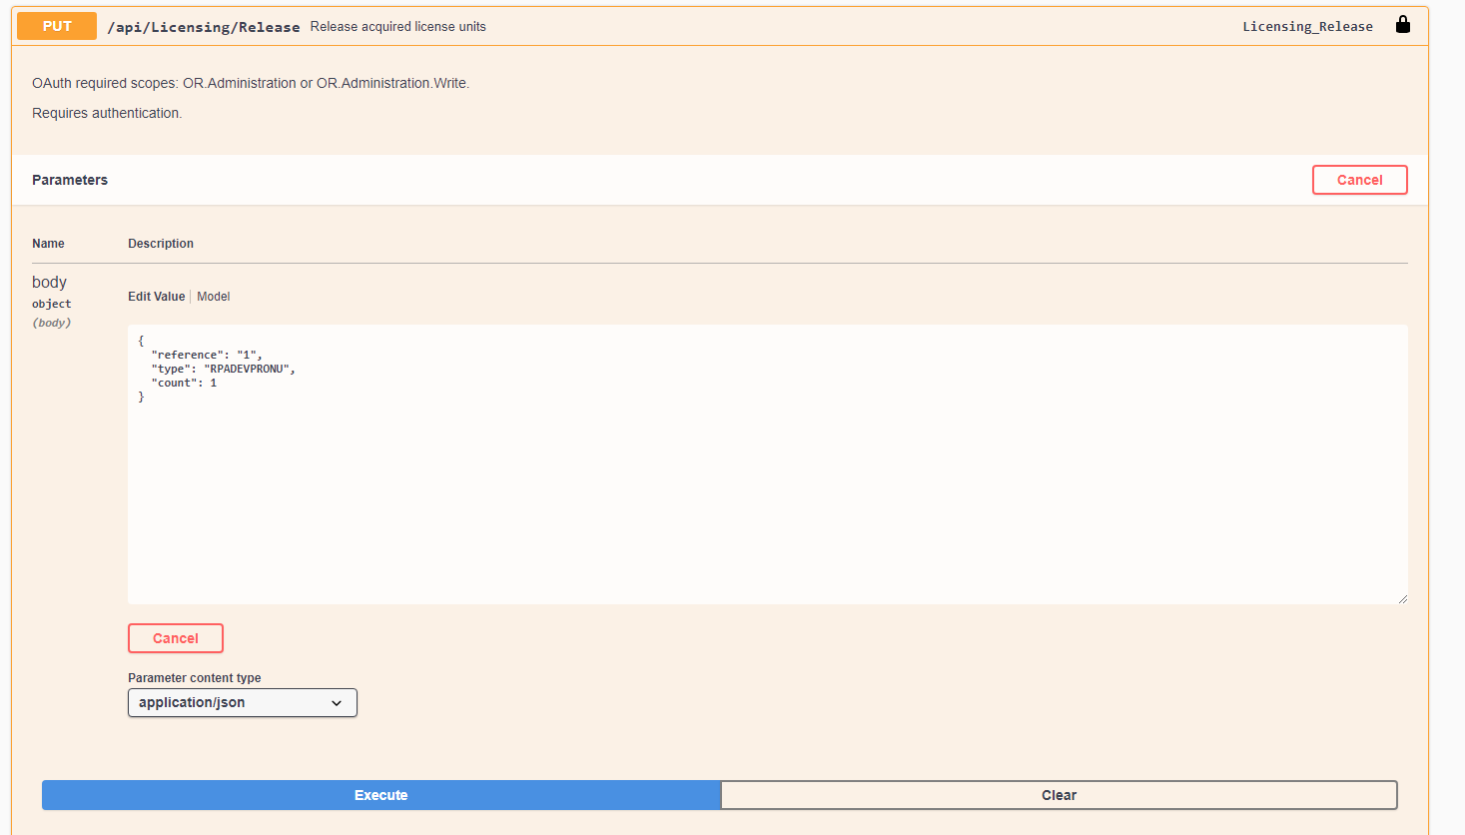The height and width of the screenshot is (835, 1465).
Task: Click the Licensing_Release operation link
Action: pos(1307,26)
